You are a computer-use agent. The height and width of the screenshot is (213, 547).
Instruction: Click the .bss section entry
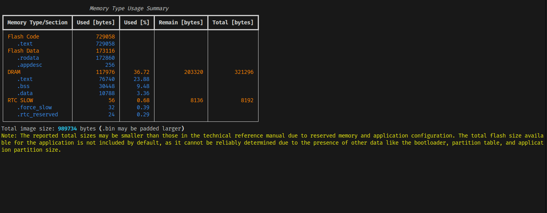pyautogui.click(x=23, y=86)
